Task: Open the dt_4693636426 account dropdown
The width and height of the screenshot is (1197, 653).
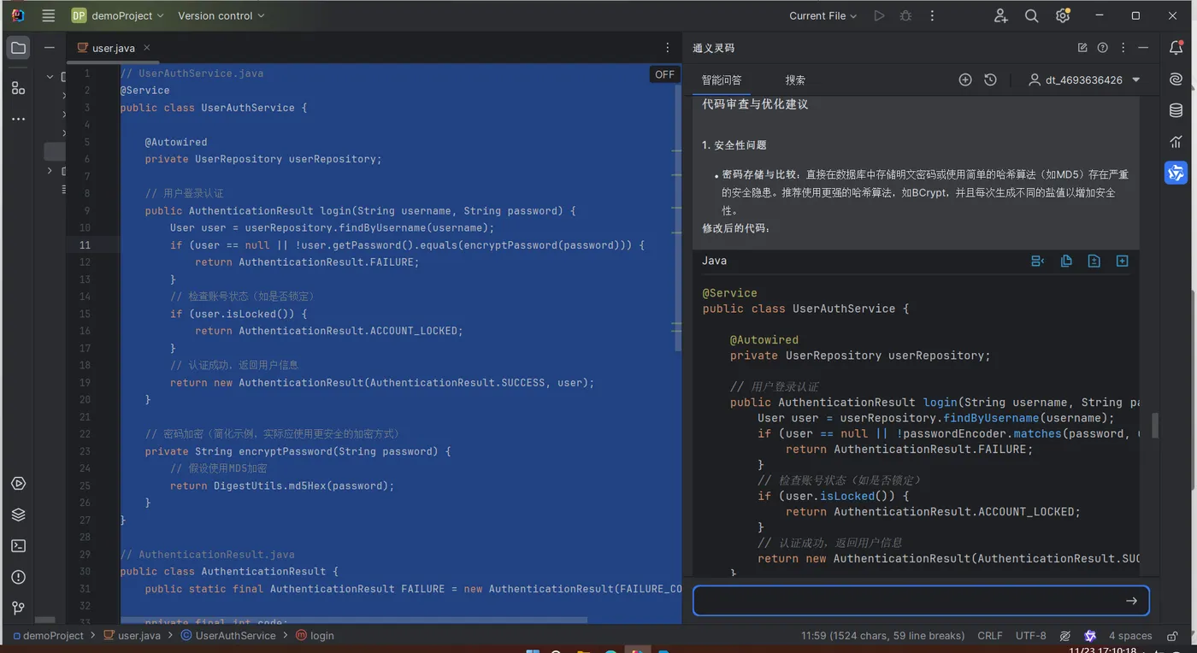Action: pyautogui.click(x=1085, y=79)
